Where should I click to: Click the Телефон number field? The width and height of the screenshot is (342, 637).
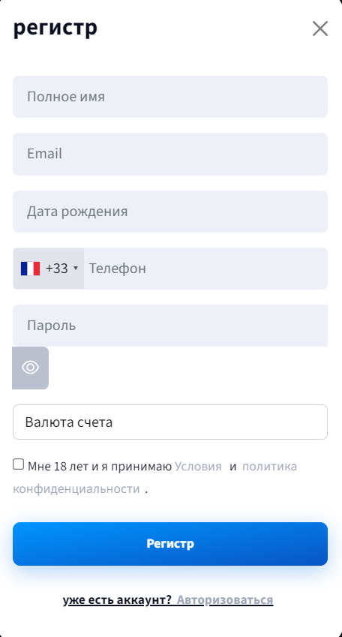pos(205,269)
